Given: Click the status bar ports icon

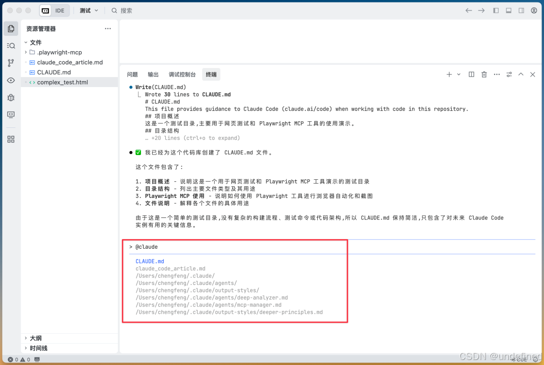Looking at the screenshot, I should pyautogui.click(x=37, y=359).
